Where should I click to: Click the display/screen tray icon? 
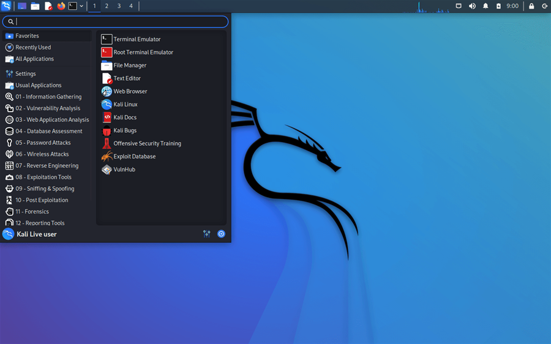click(459, 6)
